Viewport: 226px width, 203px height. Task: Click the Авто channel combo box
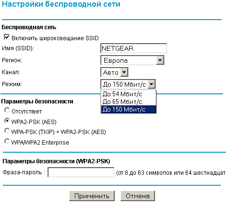click(x=114, y=72)
